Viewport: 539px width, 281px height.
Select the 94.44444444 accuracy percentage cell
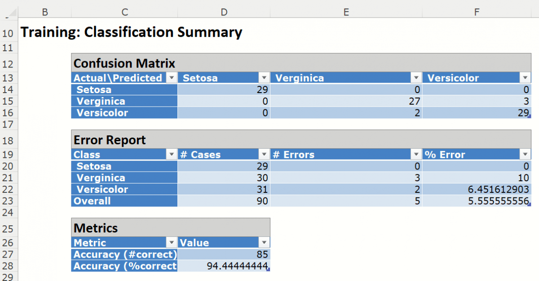tap(225, 266)
